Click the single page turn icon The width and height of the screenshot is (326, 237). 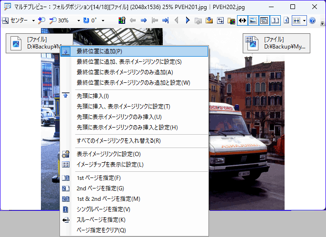(x=286, y=20)
